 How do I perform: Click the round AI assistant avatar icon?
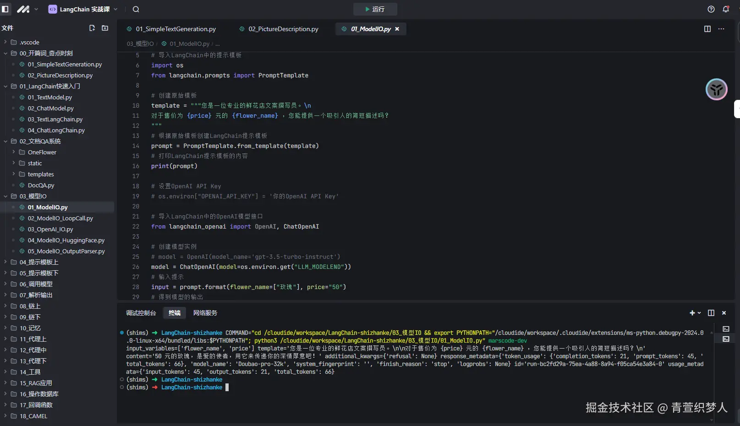(716, 89)
